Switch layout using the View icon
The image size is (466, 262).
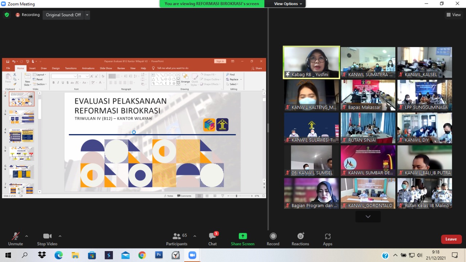pyautogui.click(x=454, y=15)
